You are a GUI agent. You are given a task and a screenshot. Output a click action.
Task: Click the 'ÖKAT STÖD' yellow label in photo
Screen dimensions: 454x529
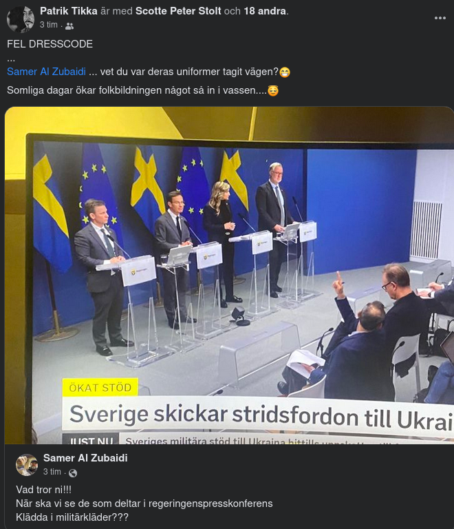point(100,387)
